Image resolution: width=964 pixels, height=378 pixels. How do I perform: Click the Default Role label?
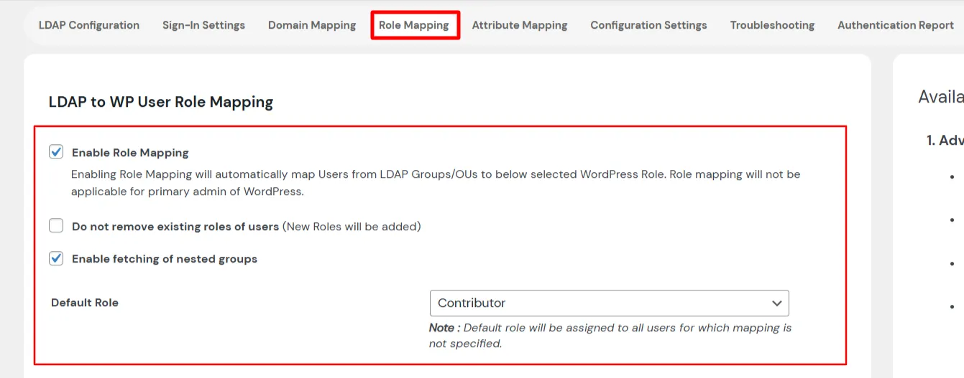pos(85,303)
